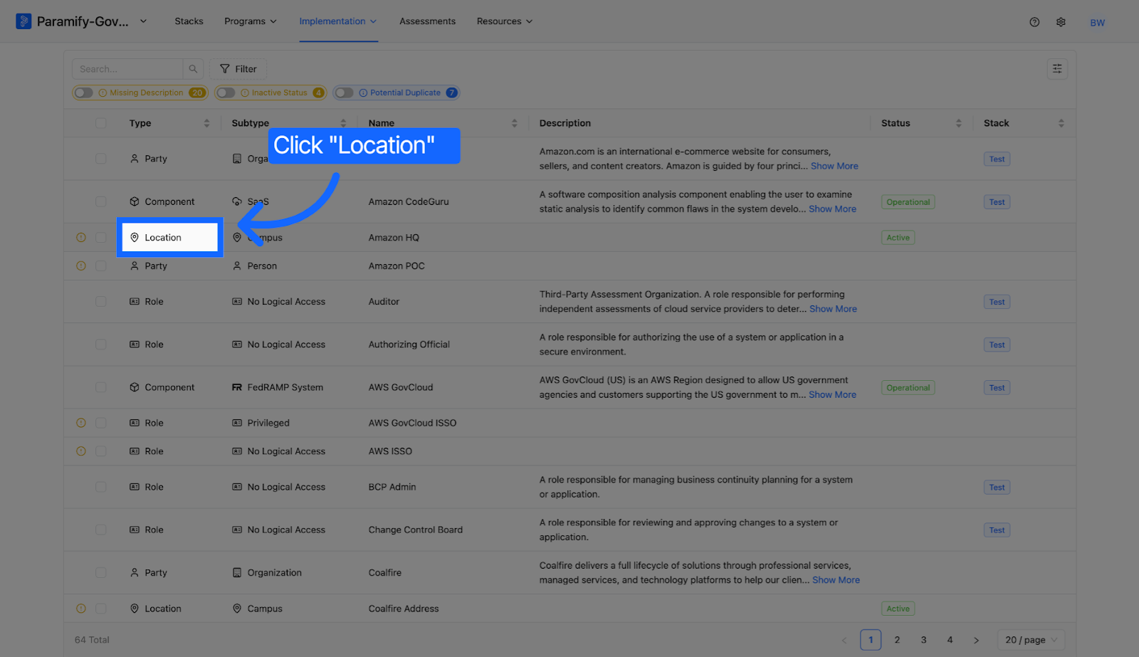
Task: Open the help question mark icon
Action: click(x=1034, y=22)
